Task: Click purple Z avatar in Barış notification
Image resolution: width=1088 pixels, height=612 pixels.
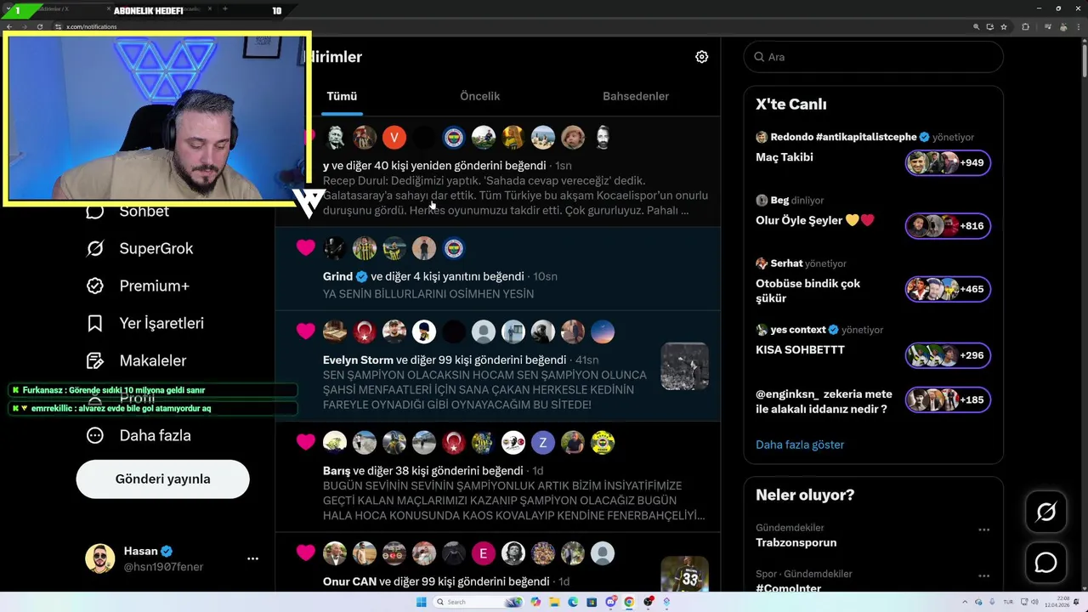Action: [543, 443]
